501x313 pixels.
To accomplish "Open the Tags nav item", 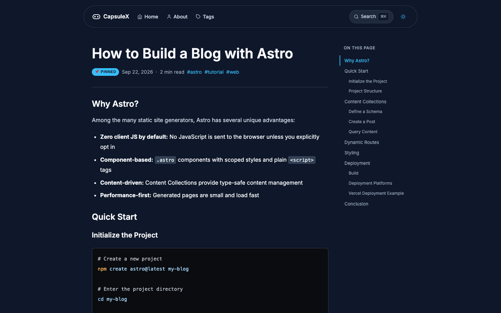I will (205, 17).
